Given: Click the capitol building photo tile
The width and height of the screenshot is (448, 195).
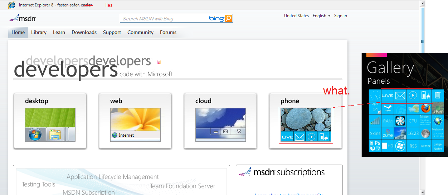Looking at the screenshot, I should 400,133.
